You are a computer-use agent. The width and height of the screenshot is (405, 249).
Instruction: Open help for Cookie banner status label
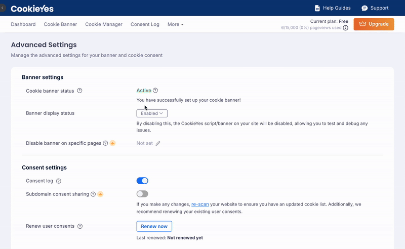(79, 91)
